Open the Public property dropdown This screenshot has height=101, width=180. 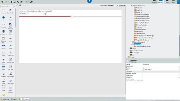(179, 68)
